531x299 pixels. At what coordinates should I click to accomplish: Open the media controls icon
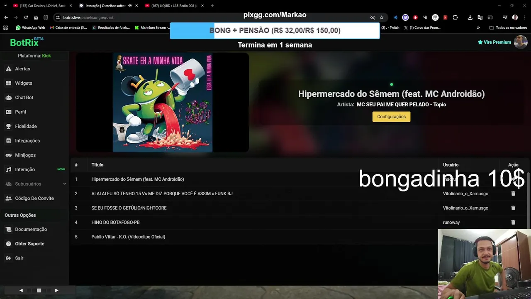(x=505, y=17)
